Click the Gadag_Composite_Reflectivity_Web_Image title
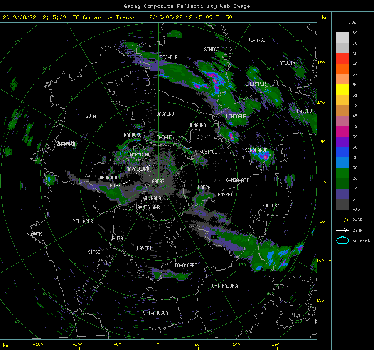 (187, 6)
